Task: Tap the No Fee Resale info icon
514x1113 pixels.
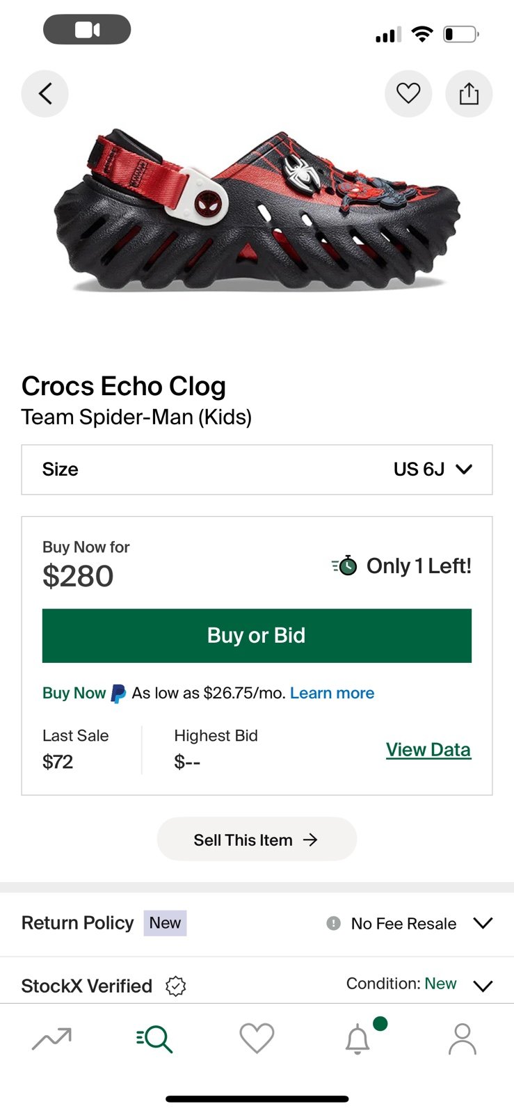Action: (x=334, y=923)
